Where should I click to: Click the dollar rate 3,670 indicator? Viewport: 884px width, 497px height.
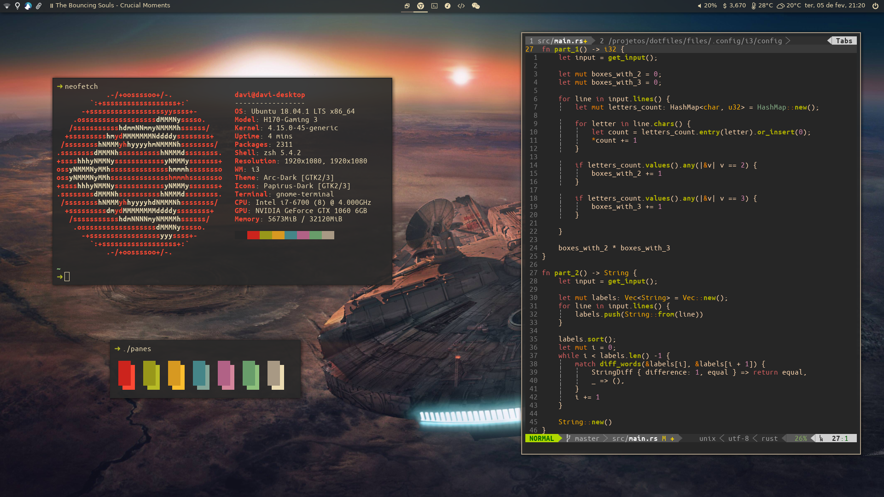(734, 6)
